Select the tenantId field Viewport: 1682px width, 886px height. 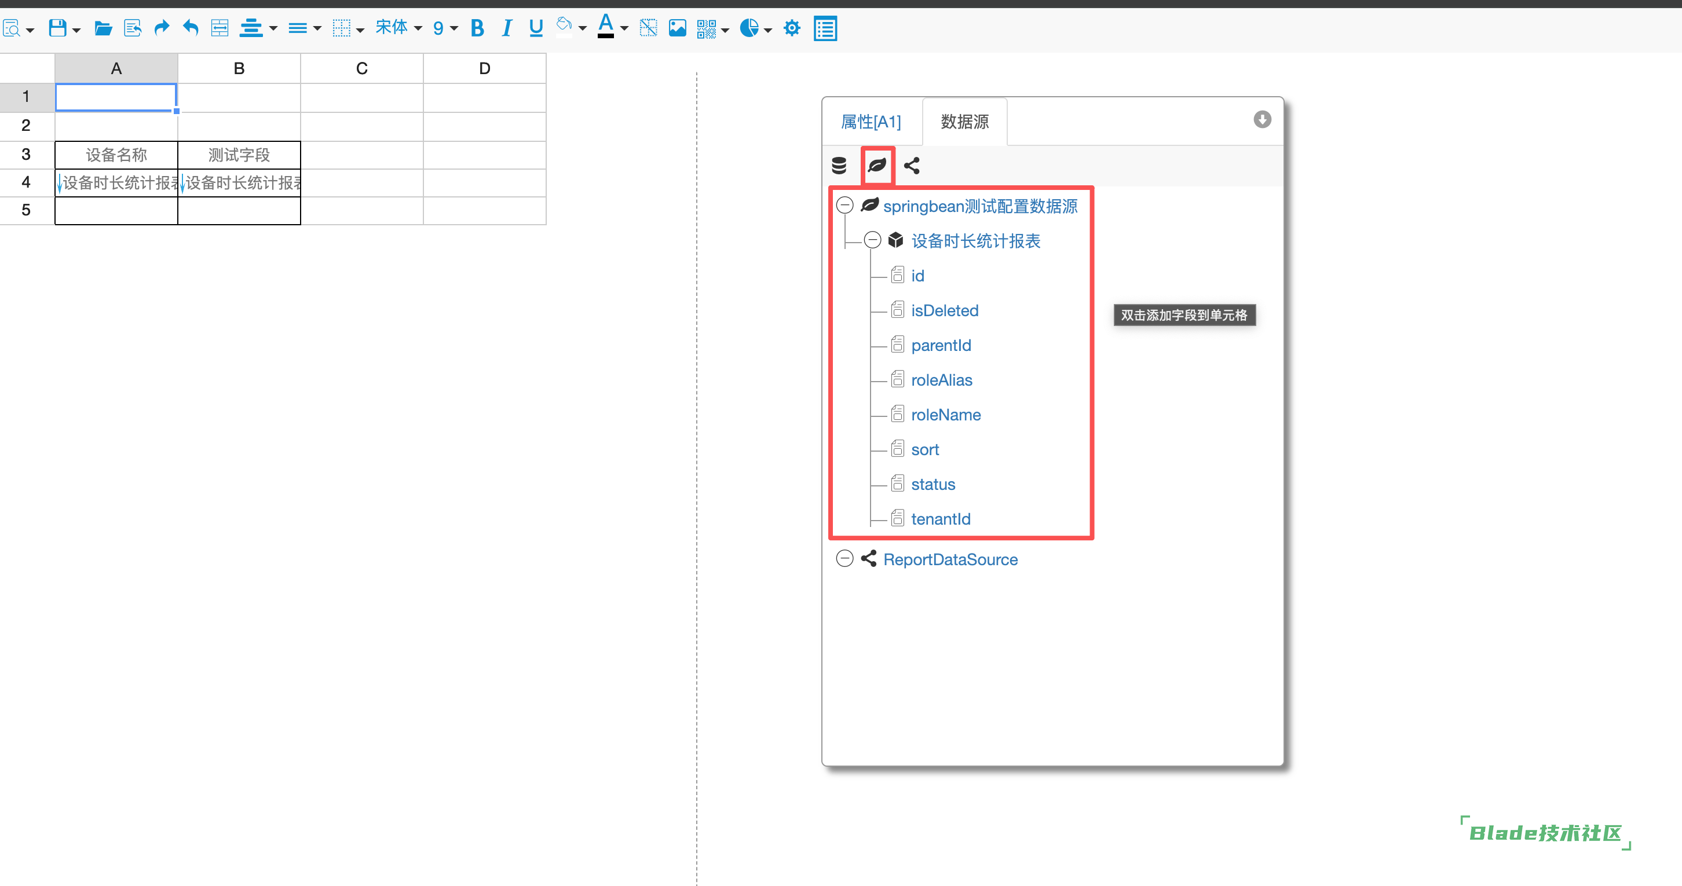tap(941, 519)
